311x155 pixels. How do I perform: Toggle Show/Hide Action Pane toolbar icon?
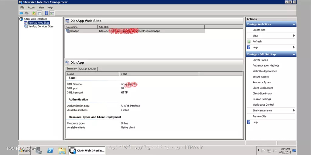[x=52, y=13]
